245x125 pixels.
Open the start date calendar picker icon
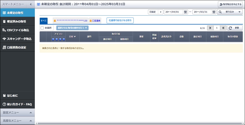coord(185,12)
